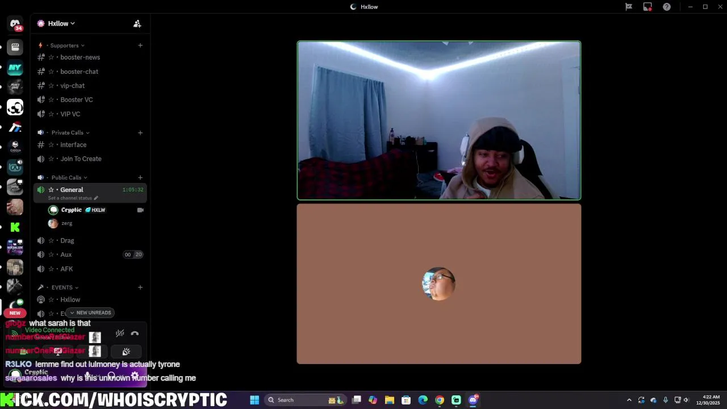Open the green K Kick server icon
Image resolution: width=727 pixels, height=409 pixels.
point(15,227)
